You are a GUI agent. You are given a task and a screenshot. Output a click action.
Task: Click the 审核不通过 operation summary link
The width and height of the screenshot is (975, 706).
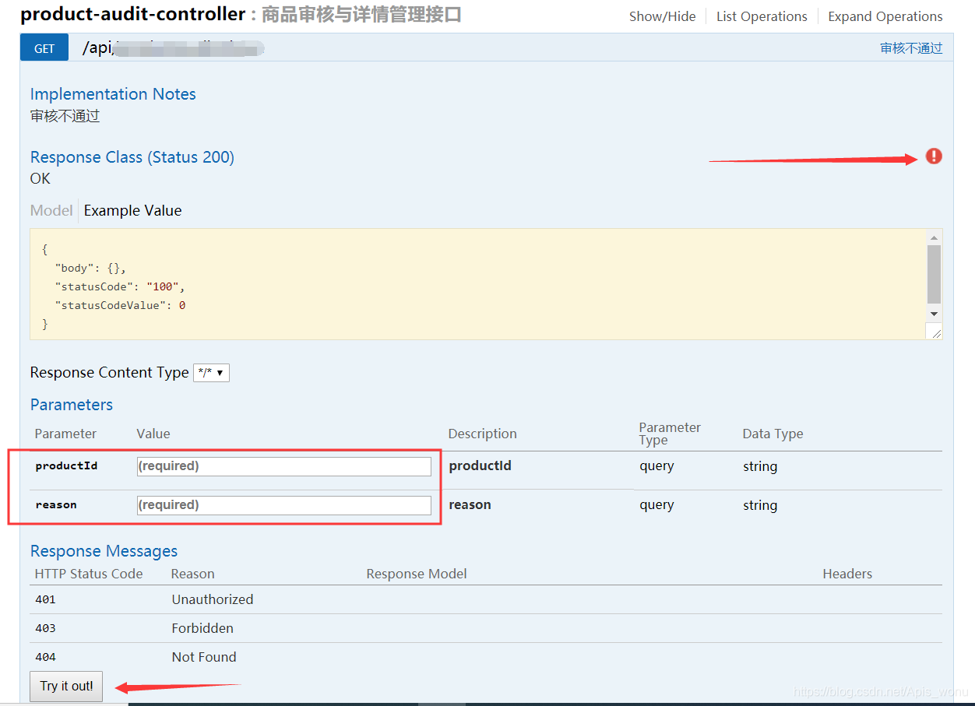[x=911, y=48]
